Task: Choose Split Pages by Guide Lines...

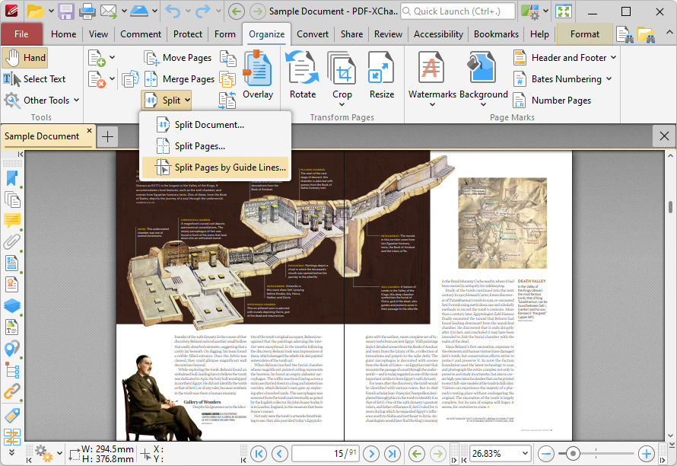Action: pyautogui.click(x=216, y=168)
